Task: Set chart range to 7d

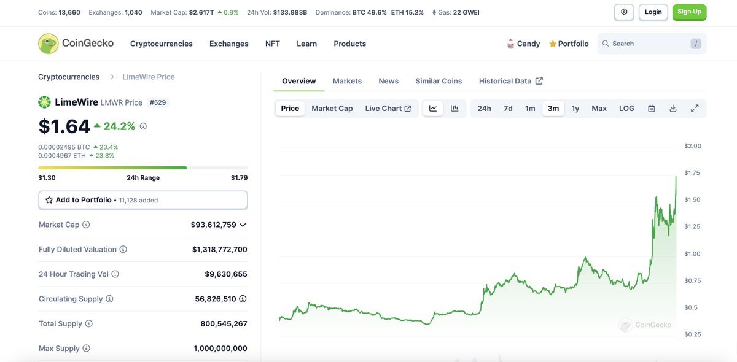Action: pyautogui.click(x=508, y=109)
